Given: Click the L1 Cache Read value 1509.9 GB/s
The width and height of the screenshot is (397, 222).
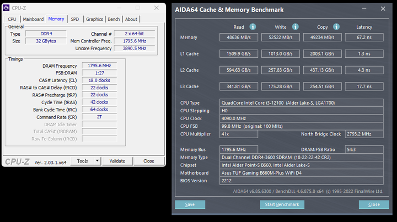Looking at the screenshot, I should [239, 53].
